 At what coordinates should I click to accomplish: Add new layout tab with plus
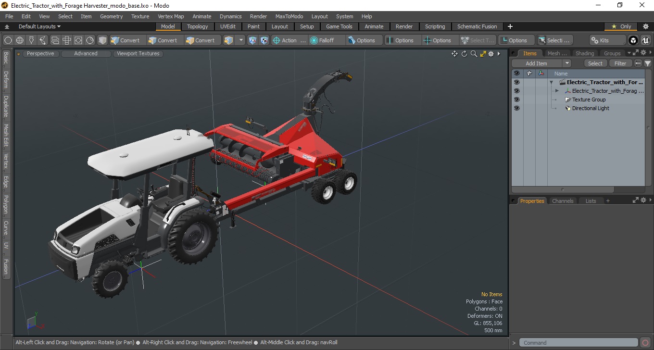(510, 26)
